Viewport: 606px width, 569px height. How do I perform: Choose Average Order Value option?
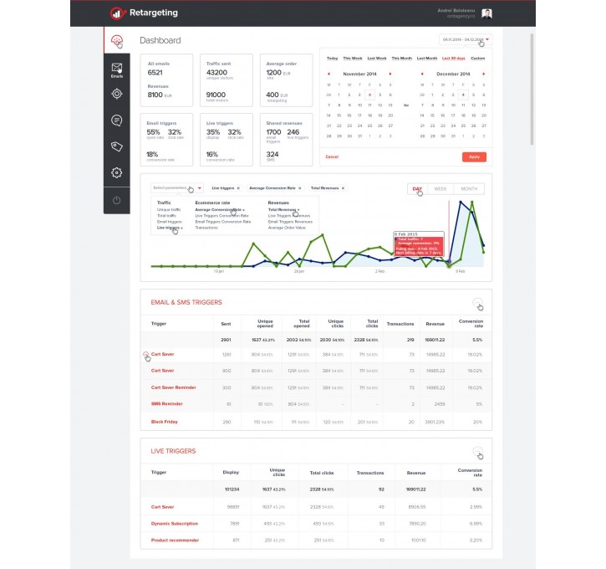(287, 228)
